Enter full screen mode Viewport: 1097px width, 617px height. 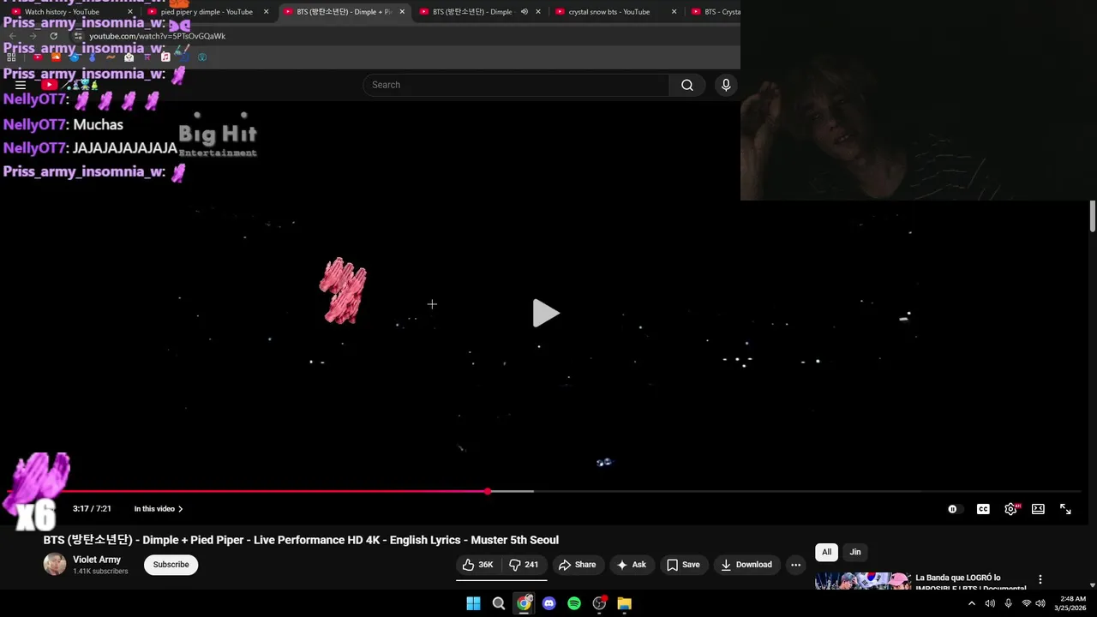pos(1065,509)
